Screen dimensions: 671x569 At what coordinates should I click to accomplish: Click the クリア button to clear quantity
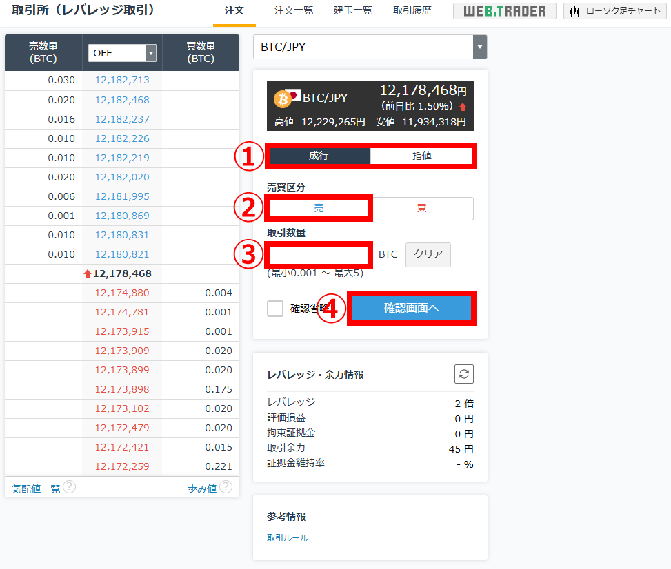[x=428, y=254]
